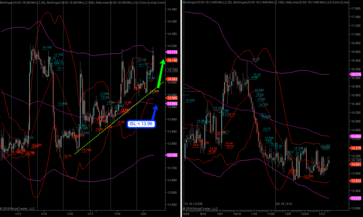Click the red 13.88 swing low label
Viewport: 363px width, 217px height.
[121, 122]
